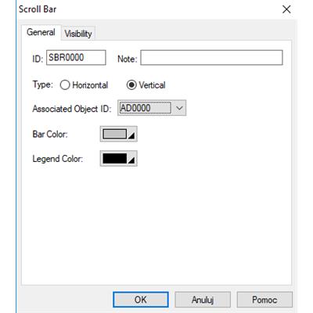Click the Horizontal label text
This screenshot has height=313, width=313.
[x=90, y=85]
